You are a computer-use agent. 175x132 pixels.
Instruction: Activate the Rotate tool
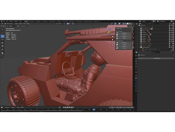coord(3,39)
